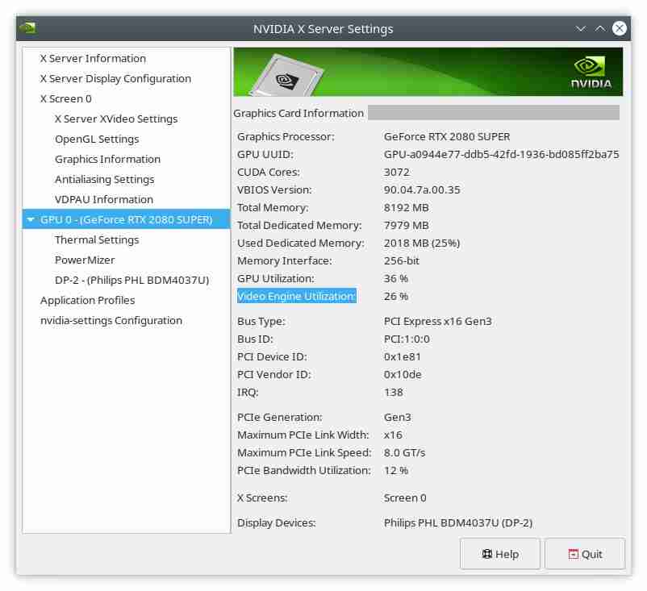Click the Bus Type value PCI Express x16 Gen3
647x591 pixels.
pos(438,322)
